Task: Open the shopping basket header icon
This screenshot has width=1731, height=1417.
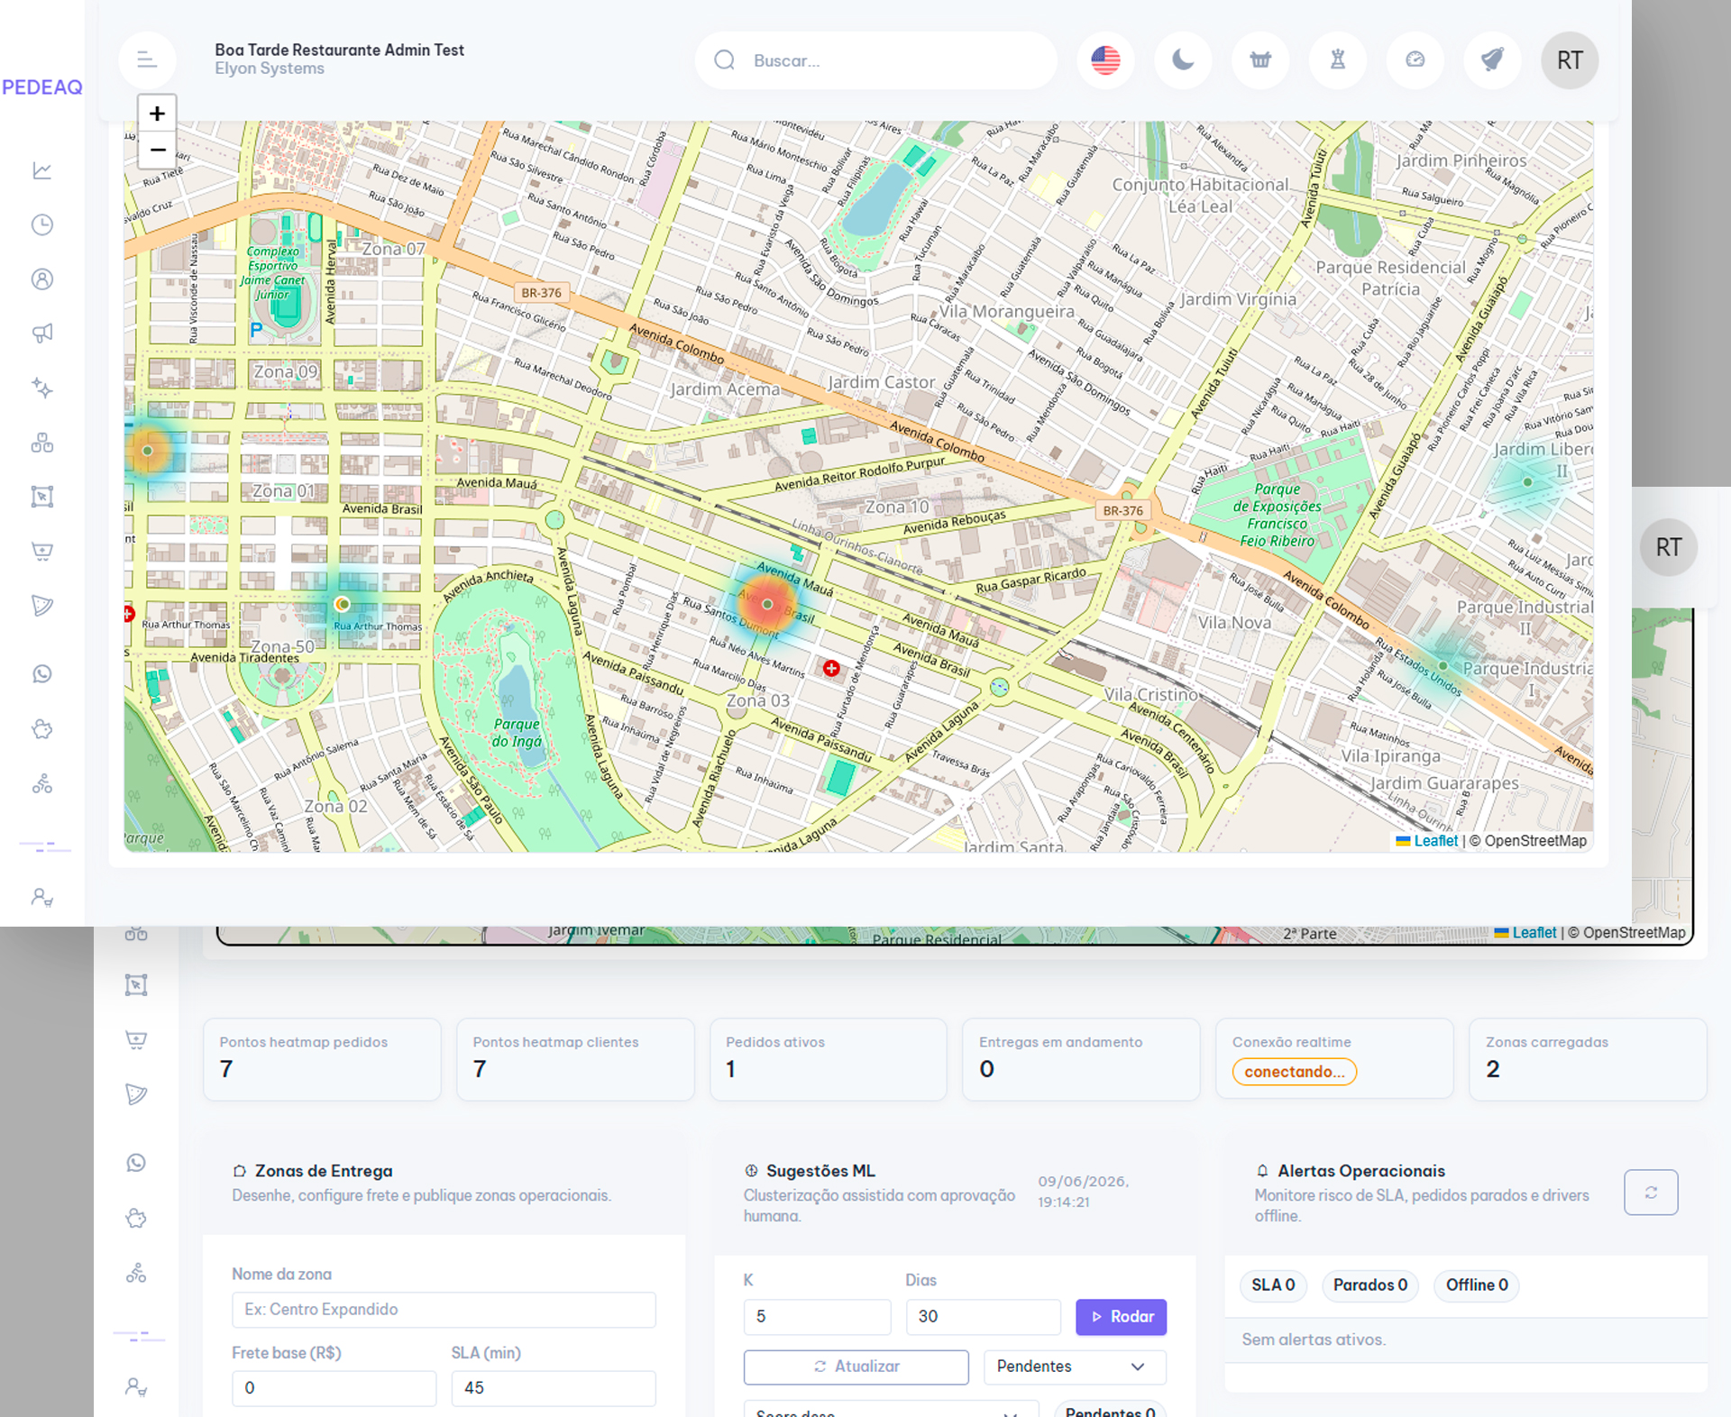Action: [x=1260, y=60]
